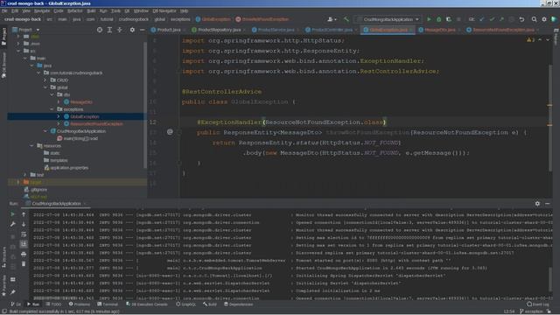
Task: Collapse the exceptions folder in project tree
Action: pyautogui.click(x=52, y=109)
